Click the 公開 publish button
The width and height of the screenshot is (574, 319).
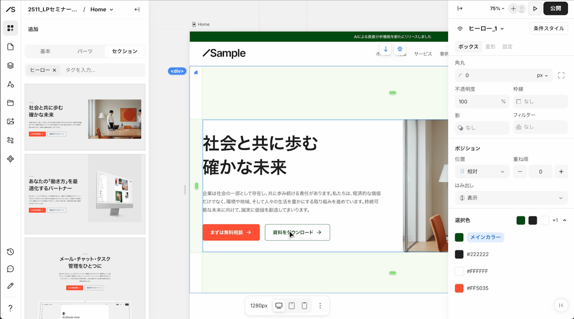[555, 9]
